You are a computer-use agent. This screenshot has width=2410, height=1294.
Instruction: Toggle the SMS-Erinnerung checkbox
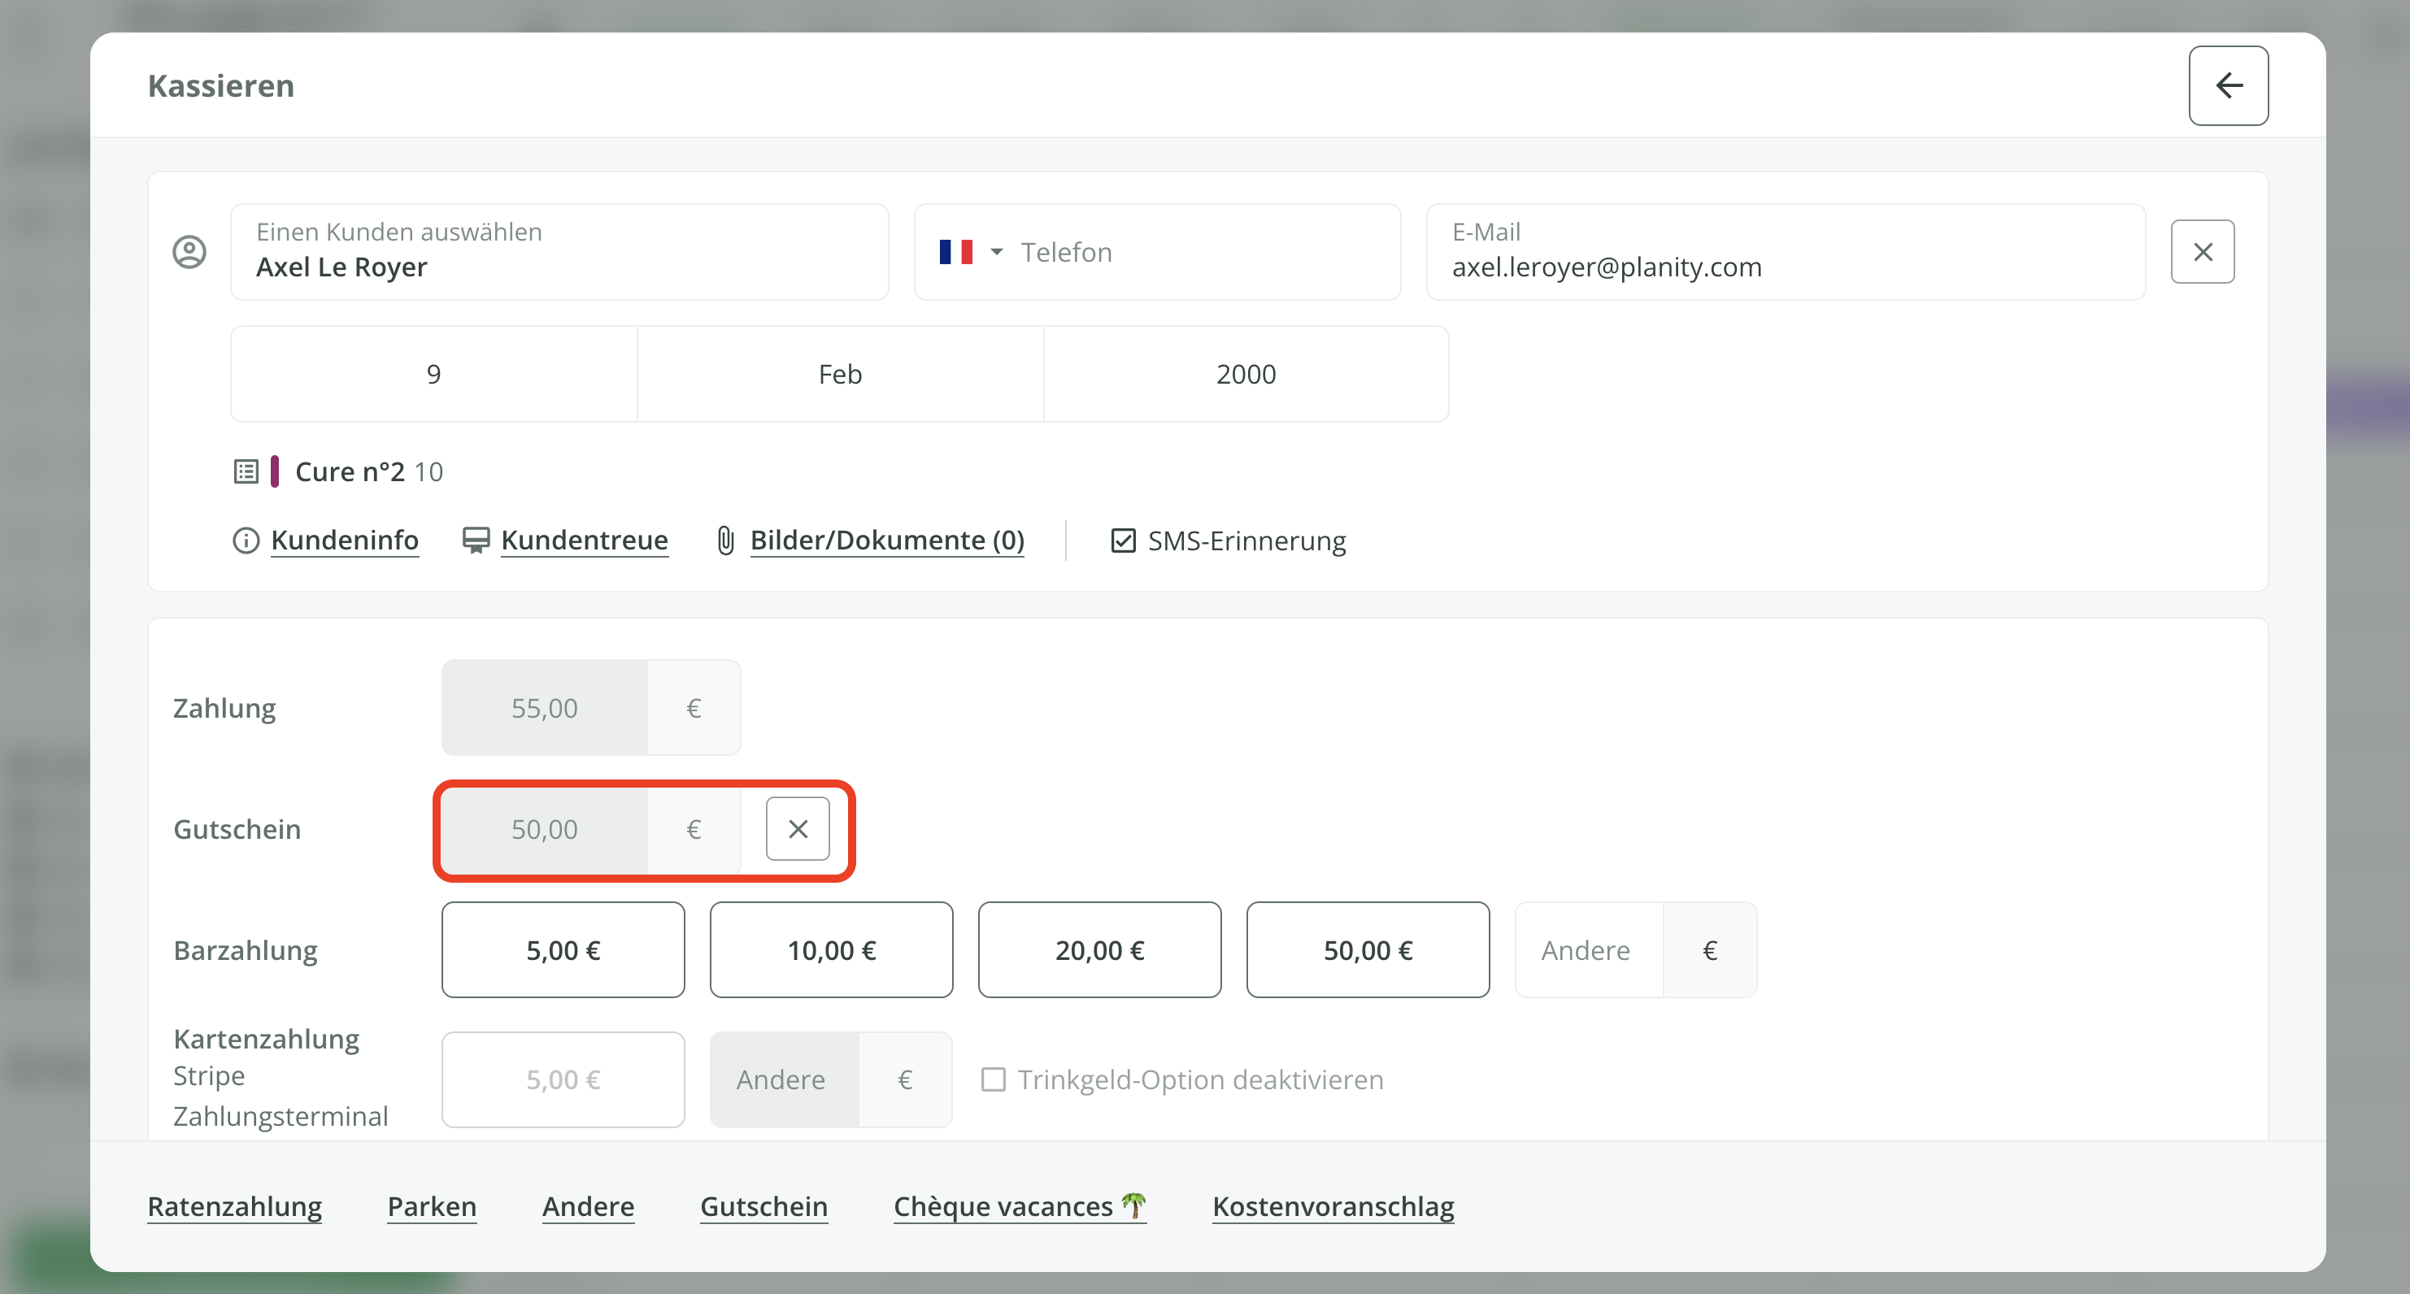click(x=1123, y=541)
